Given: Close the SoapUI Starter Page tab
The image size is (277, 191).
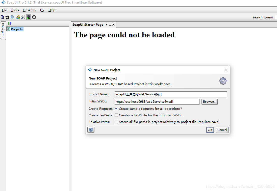Looking at the screenshot, I should (113, 25).
